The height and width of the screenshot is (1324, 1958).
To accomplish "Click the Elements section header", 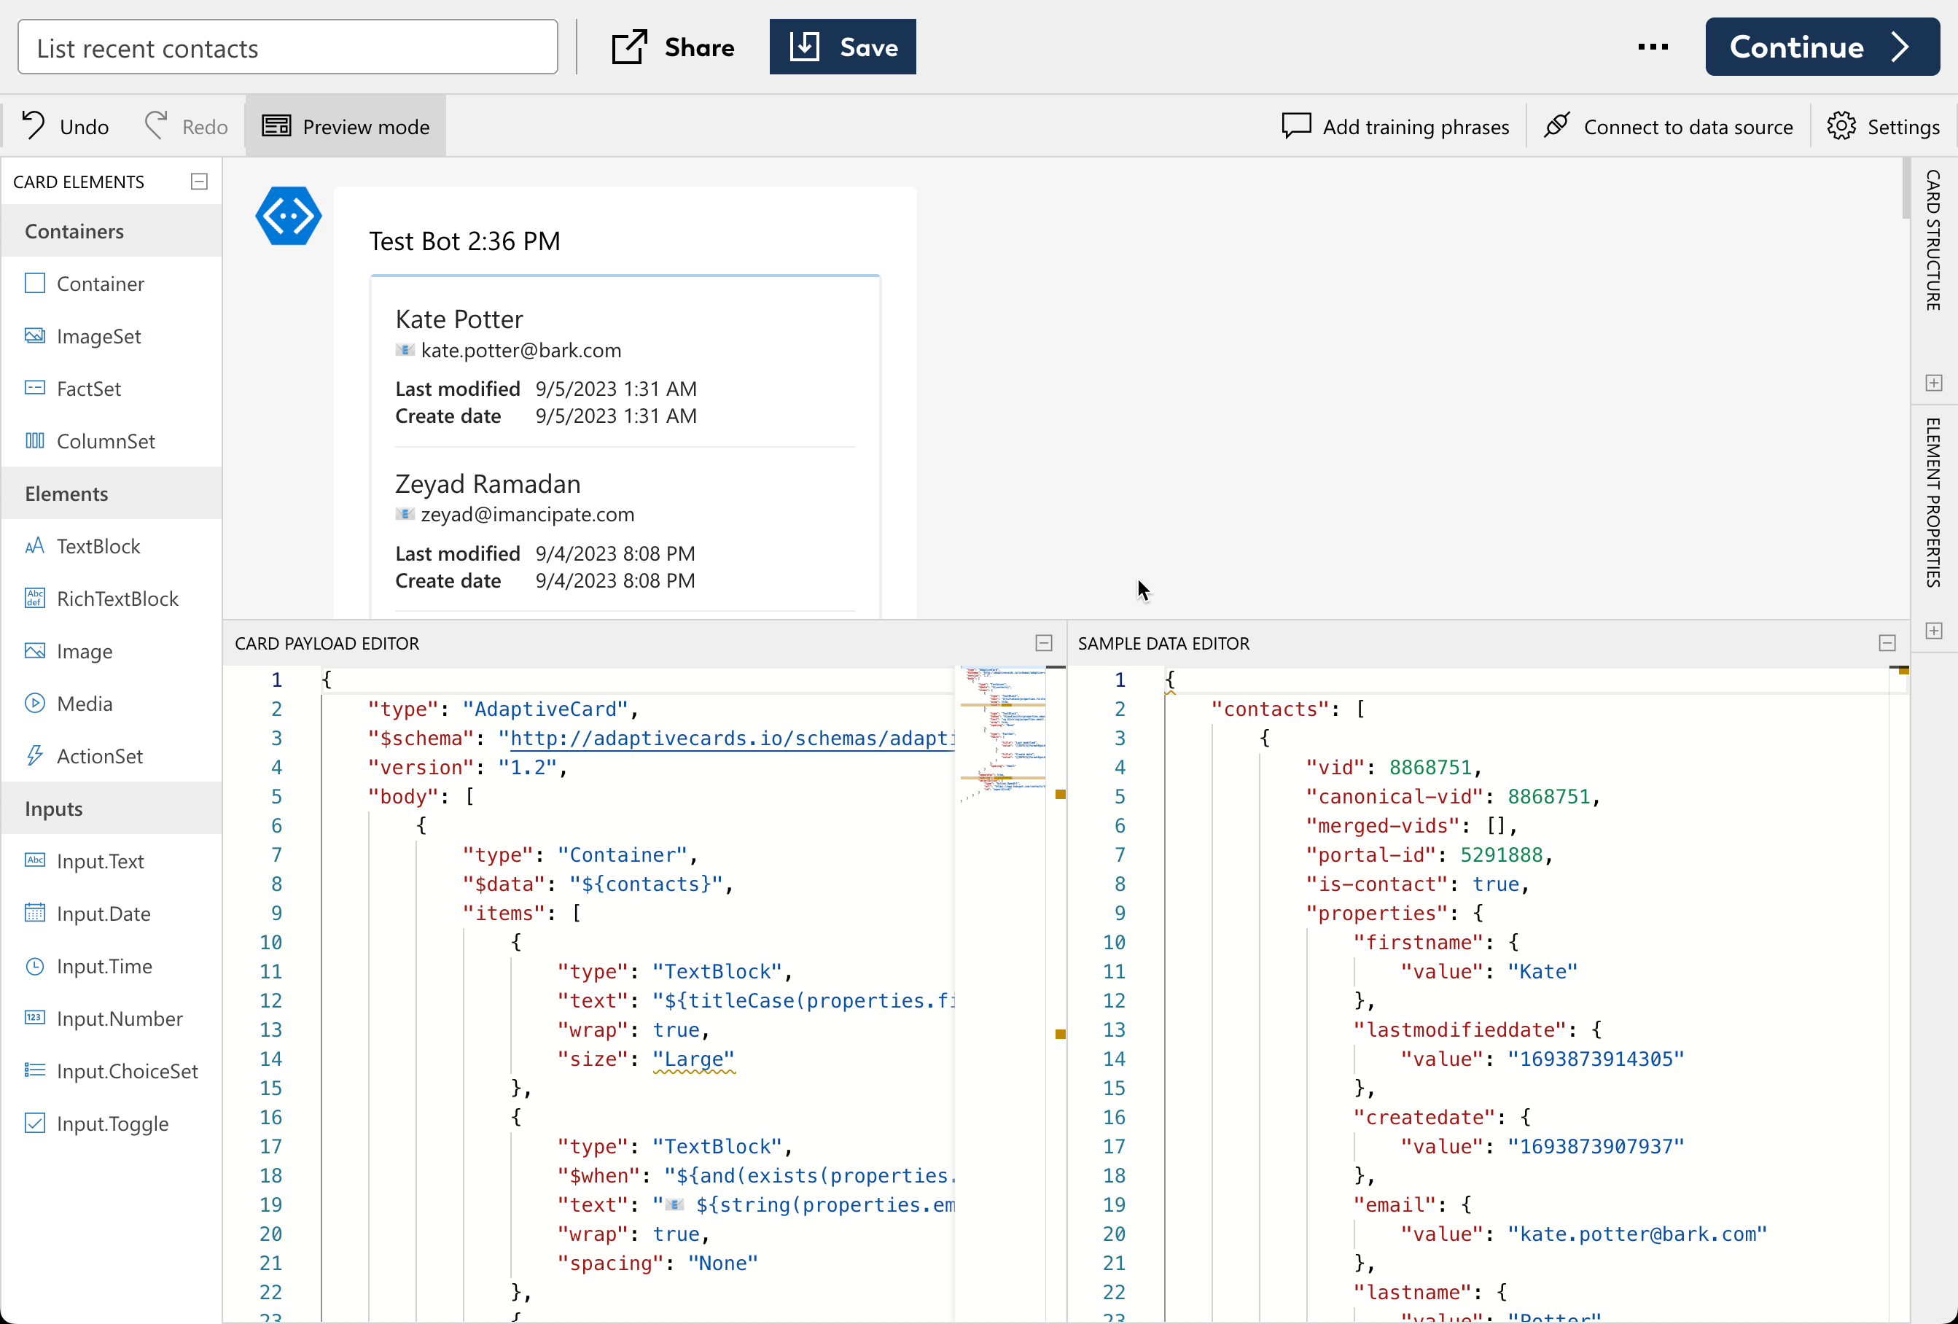I will pyautogui.click(x=112, y=494).
